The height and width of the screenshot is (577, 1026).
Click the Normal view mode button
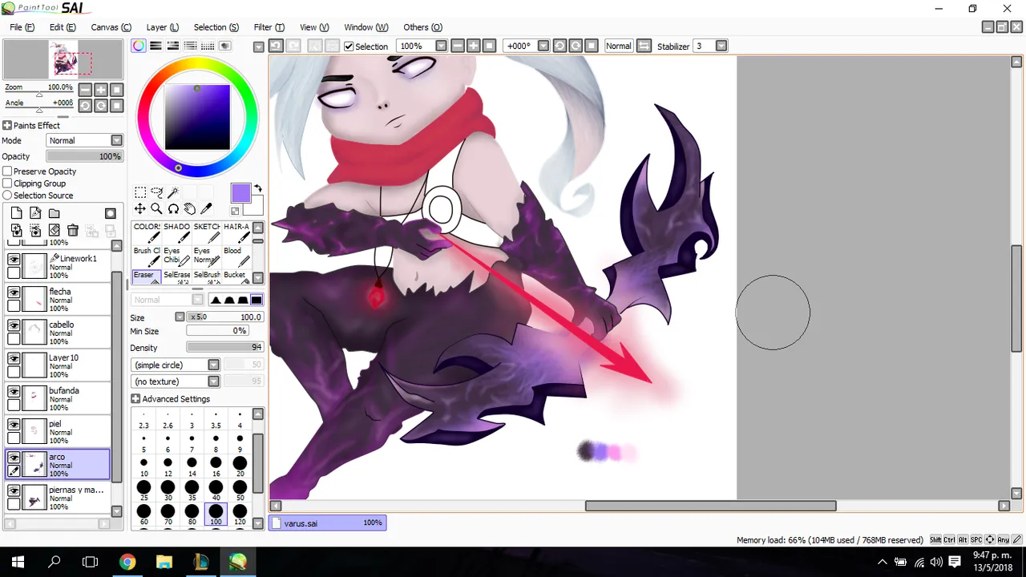coord(618,46)
